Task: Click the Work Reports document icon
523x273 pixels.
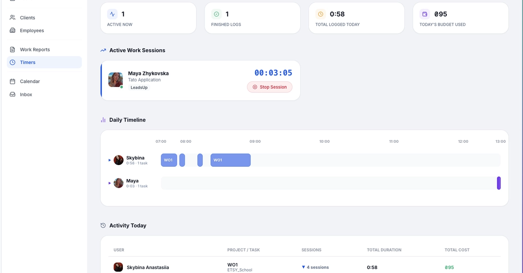Action: coord(12,50)
